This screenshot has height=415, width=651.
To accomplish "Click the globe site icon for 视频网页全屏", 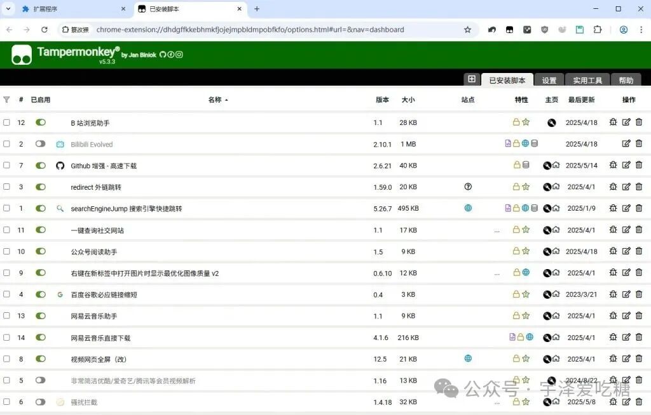I will pyautogui.click(x=468, y=359).
